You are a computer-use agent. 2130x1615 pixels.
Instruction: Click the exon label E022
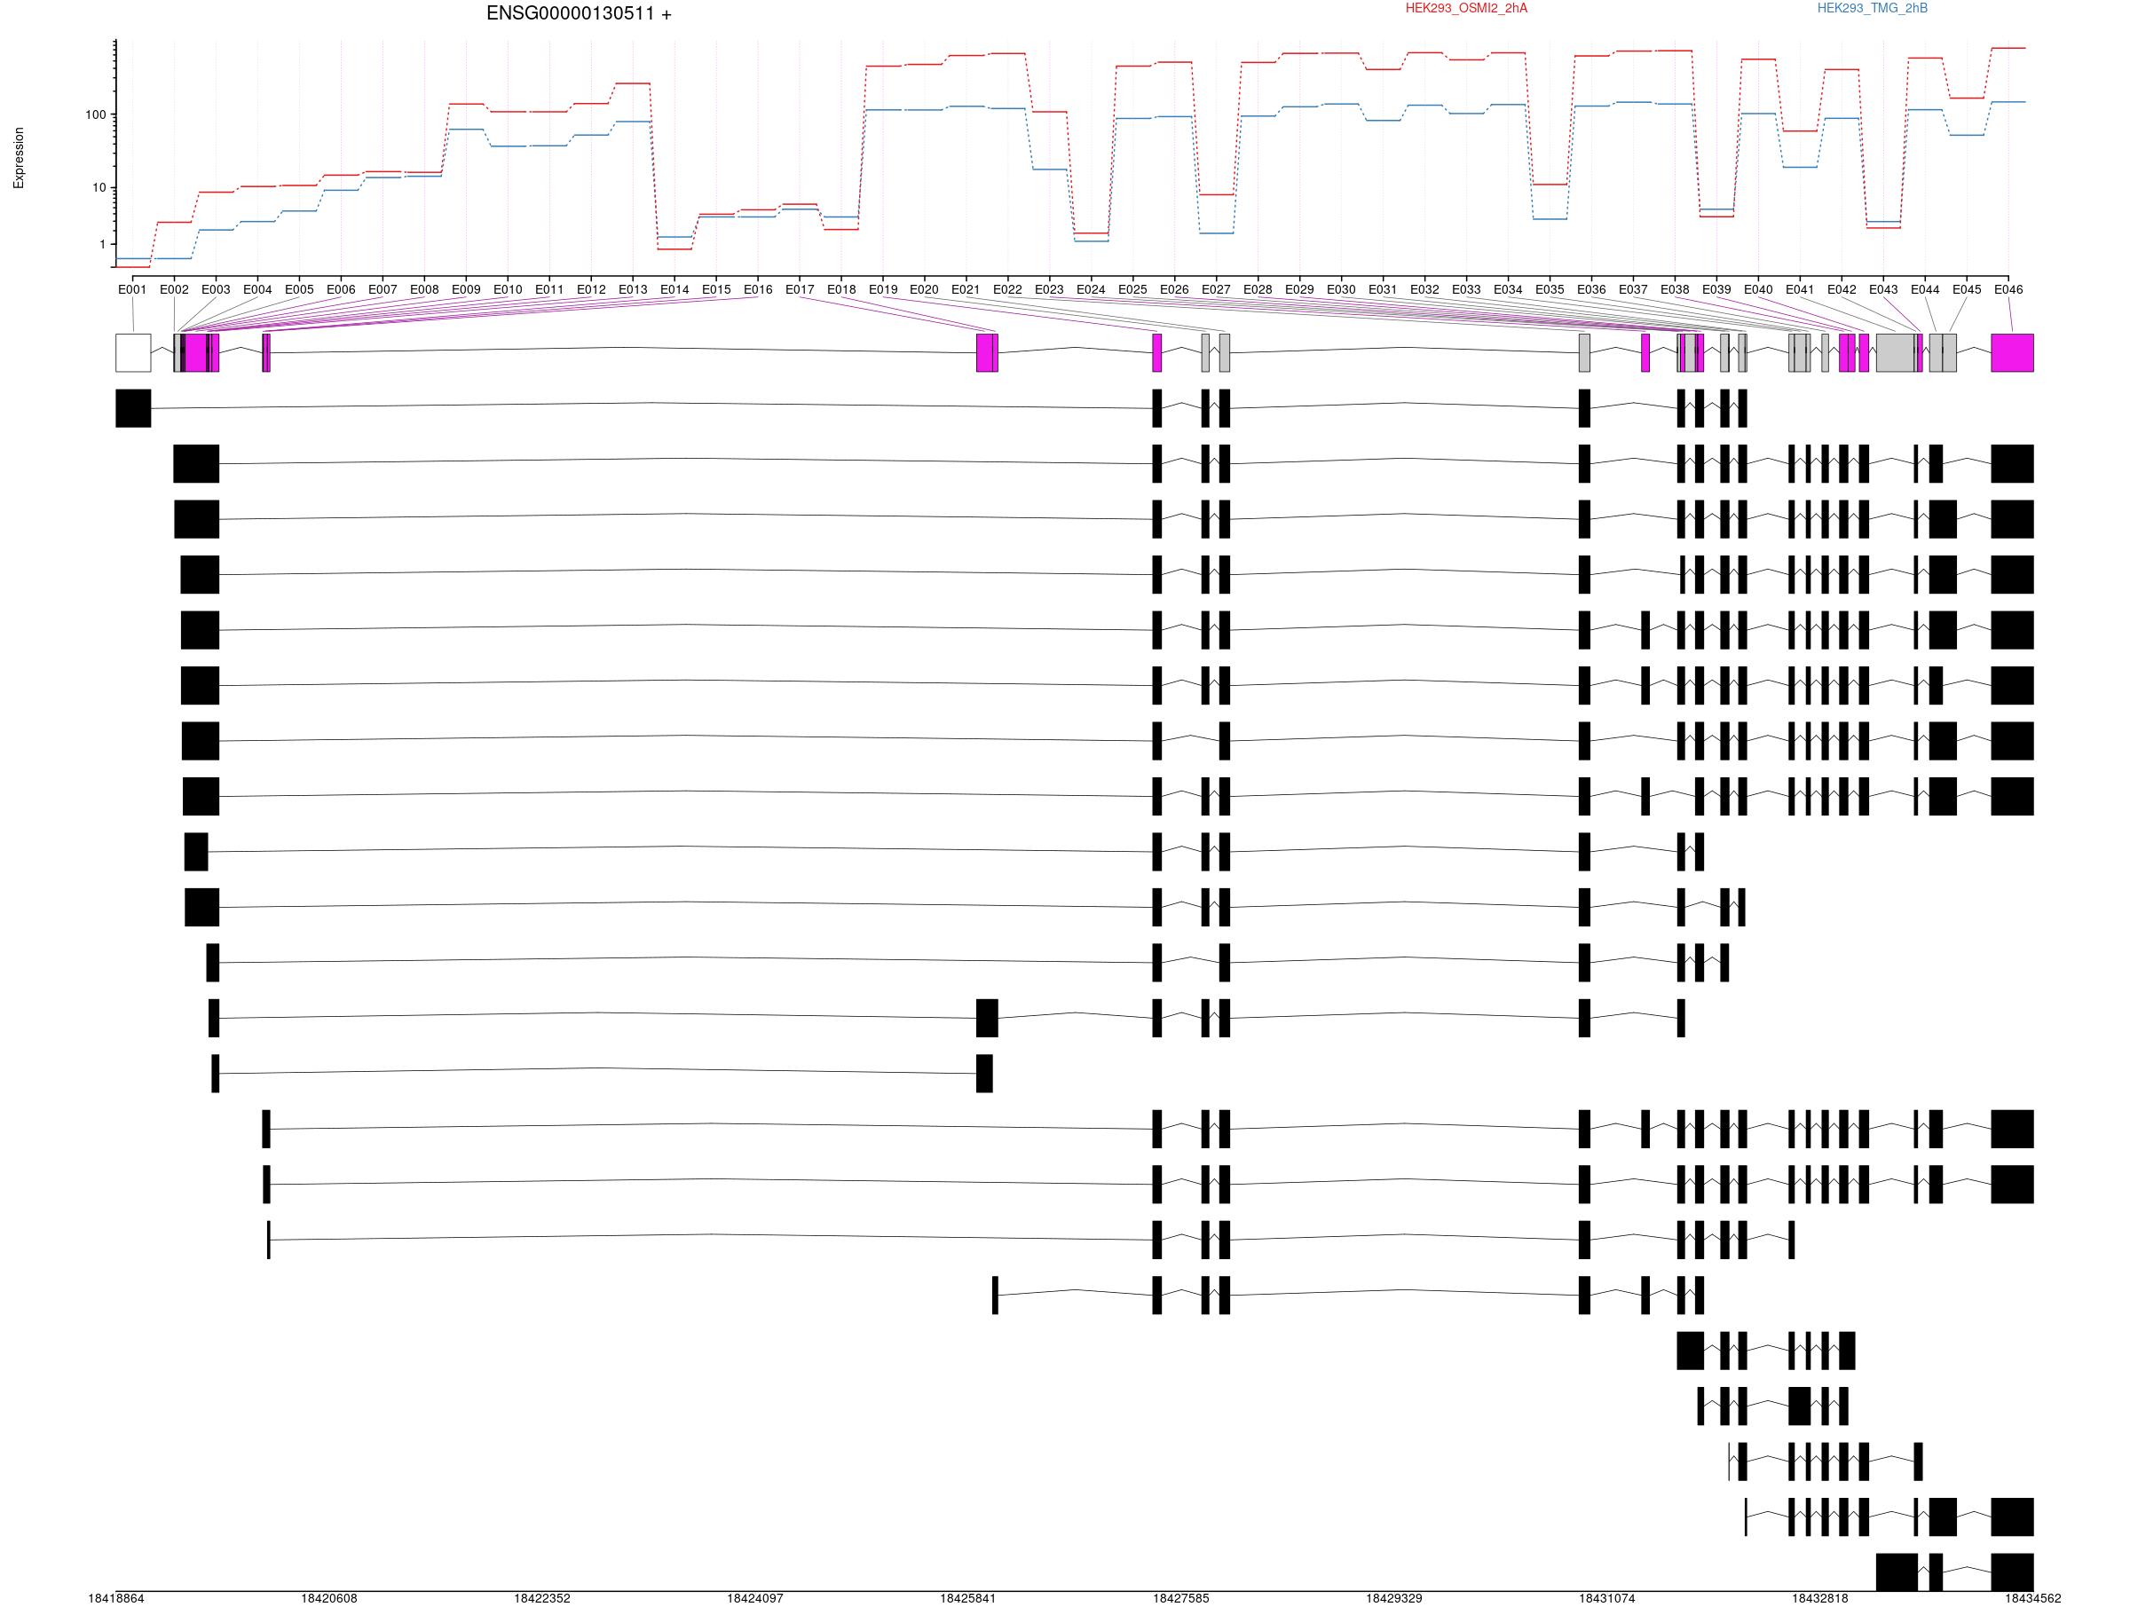(1007, 289)
